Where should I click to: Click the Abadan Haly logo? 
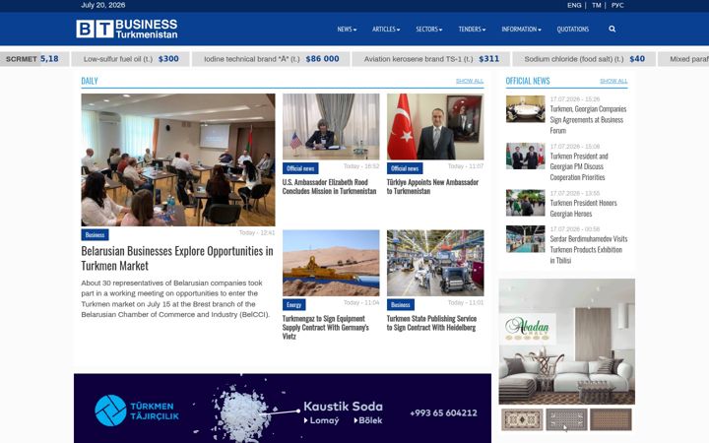click(527, 329)
